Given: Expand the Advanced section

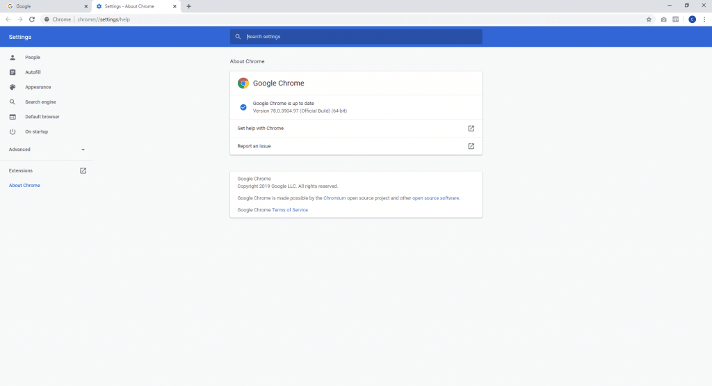Looking at the screenshot, I should click(x=47, y=150).
